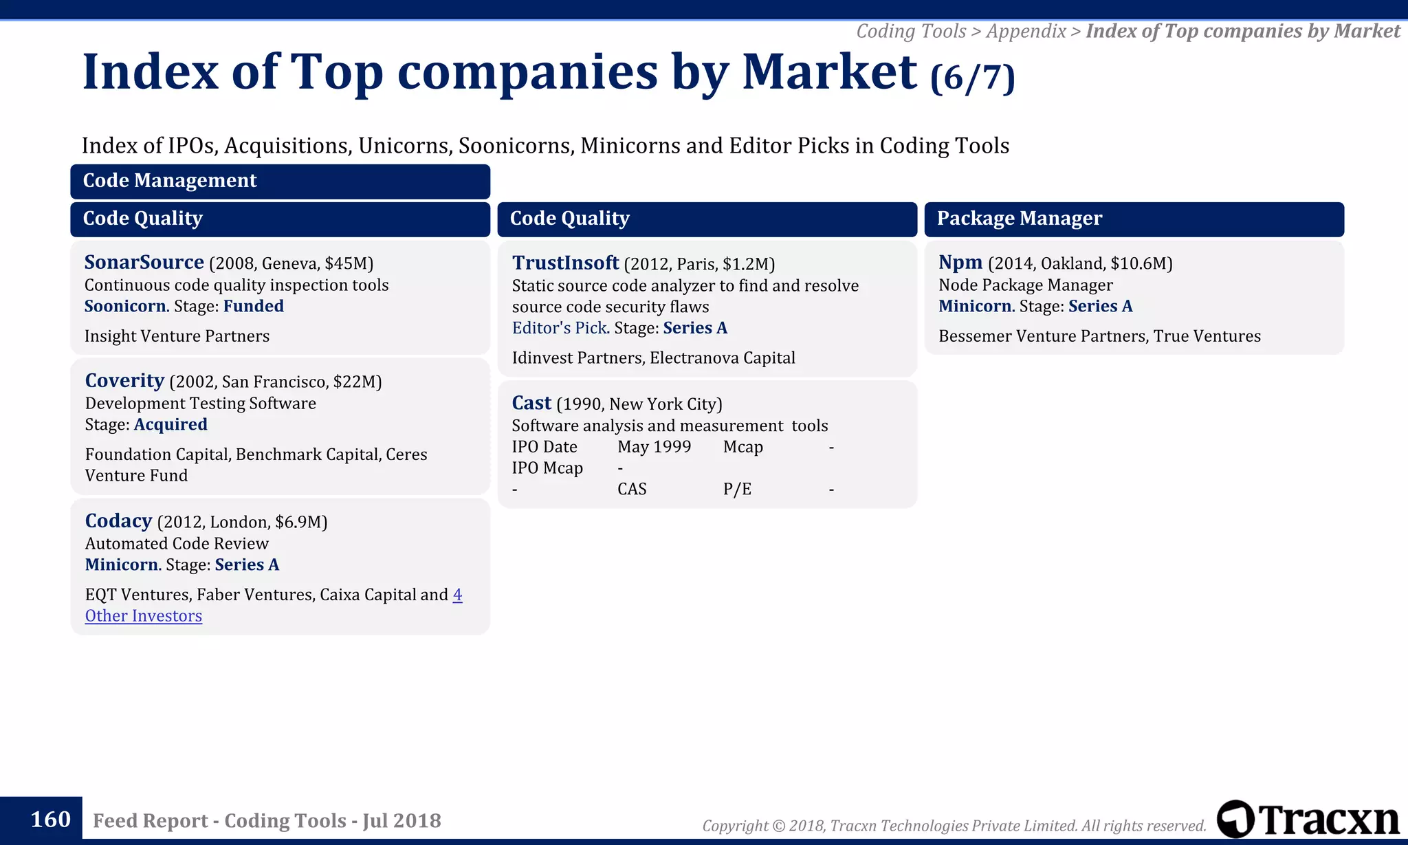Click 'Bessemer Venture Partners, True Ventures' text
This screenshot has width=1408, height=845.
pos(1099,336)
